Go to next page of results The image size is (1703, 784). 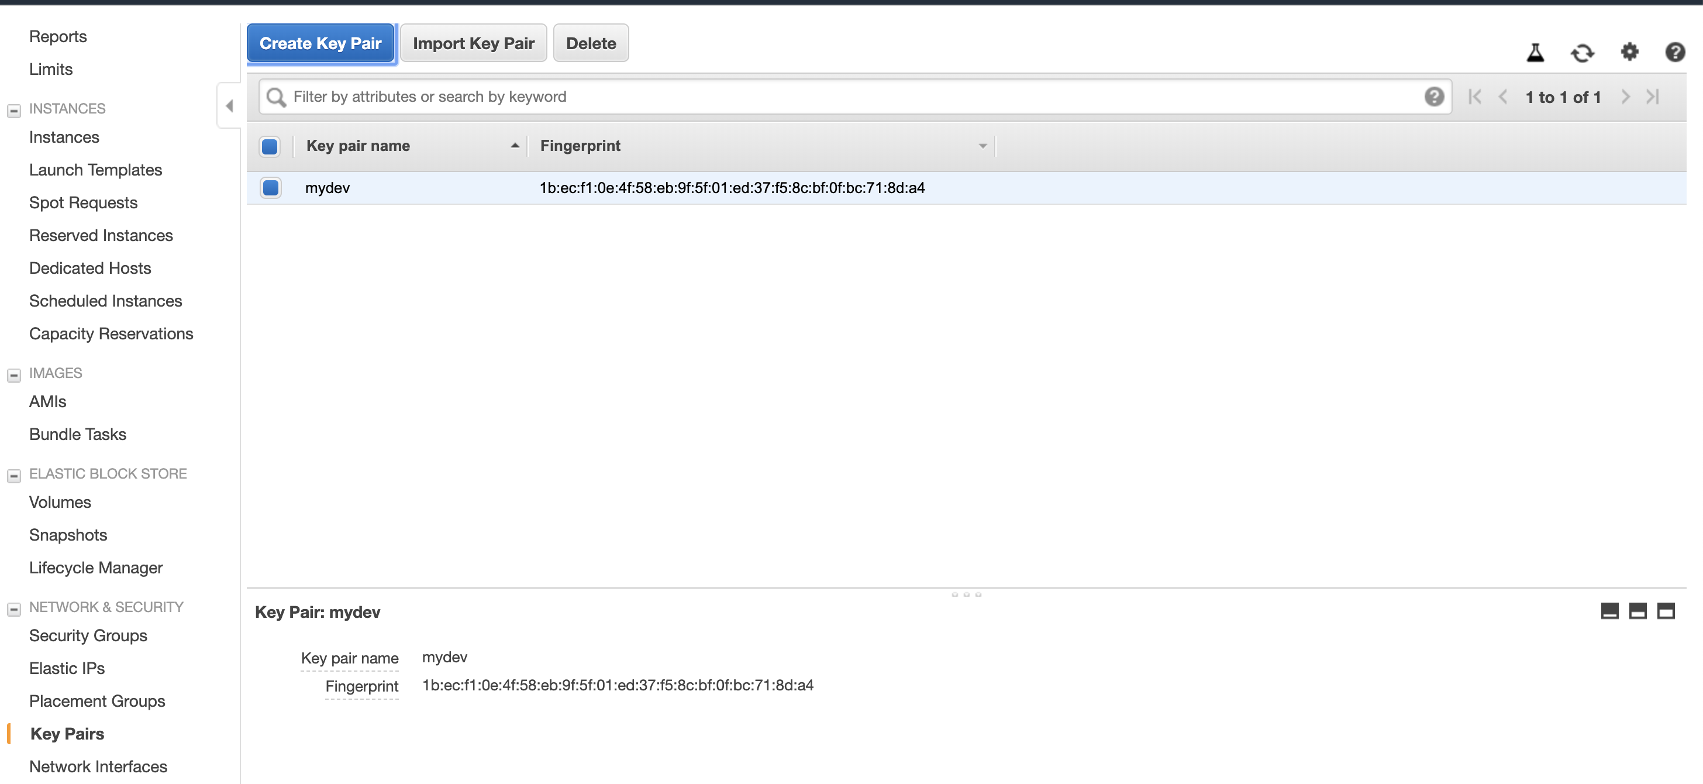[1625, 97]
